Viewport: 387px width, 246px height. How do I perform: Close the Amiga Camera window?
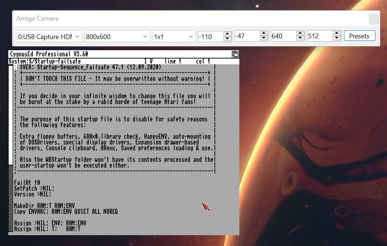click(x=374, y=19)
